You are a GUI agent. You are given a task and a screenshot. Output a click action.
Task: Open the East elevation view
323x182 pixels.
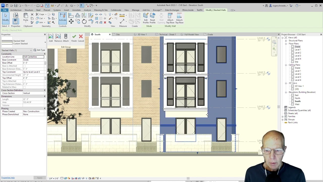point(297,95)
